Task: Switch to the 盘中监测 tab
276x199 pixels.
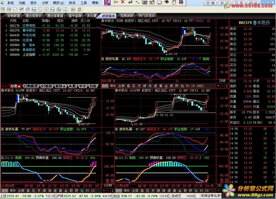Action: (x=75, y=16)
